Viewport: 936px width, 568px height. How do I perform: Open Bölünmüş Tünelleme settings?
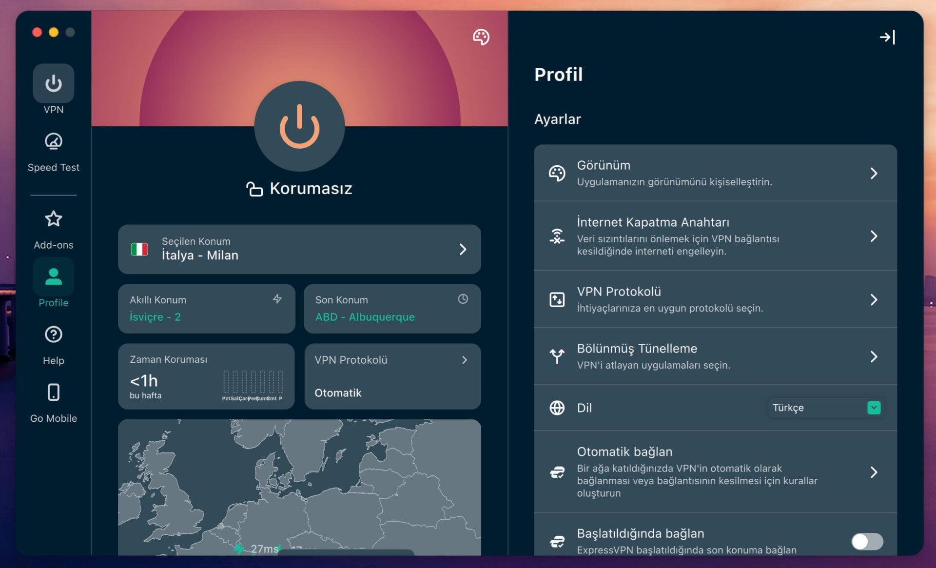(715, 355)
